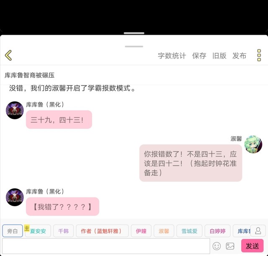The width and height of the screenshot is (268, 256).
Task: Switch speaker to 千韩
Action: pyautogui.click(x=63, y=231)
